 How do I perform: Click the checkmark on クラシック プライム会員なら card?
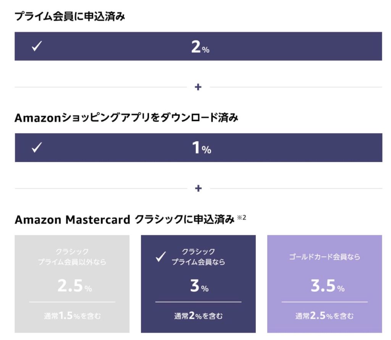tap(161, 257)
